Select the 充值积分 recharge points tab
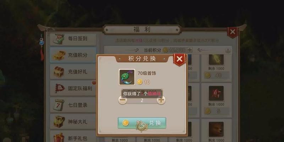 point(73,55)
